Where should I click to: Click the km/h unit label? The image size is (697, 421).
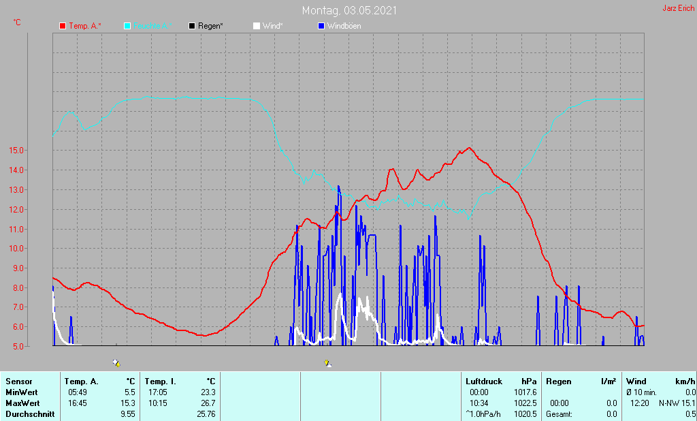point(685,381)
